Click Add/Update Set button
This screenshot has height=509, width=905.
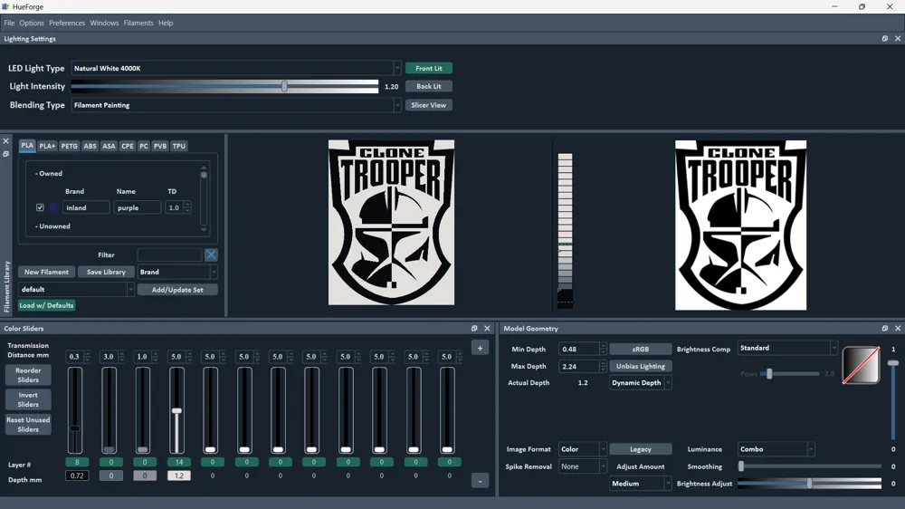pyautogui.click(x=177, y=290)
